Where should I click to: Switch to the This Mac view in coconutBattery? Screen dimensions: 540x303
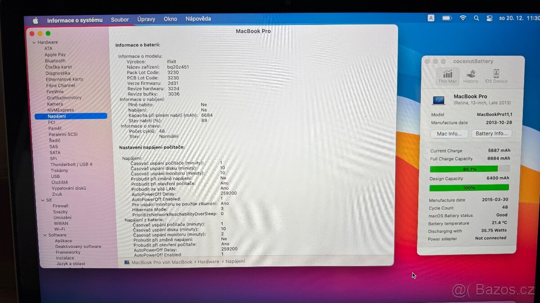[x=447, y=75]
